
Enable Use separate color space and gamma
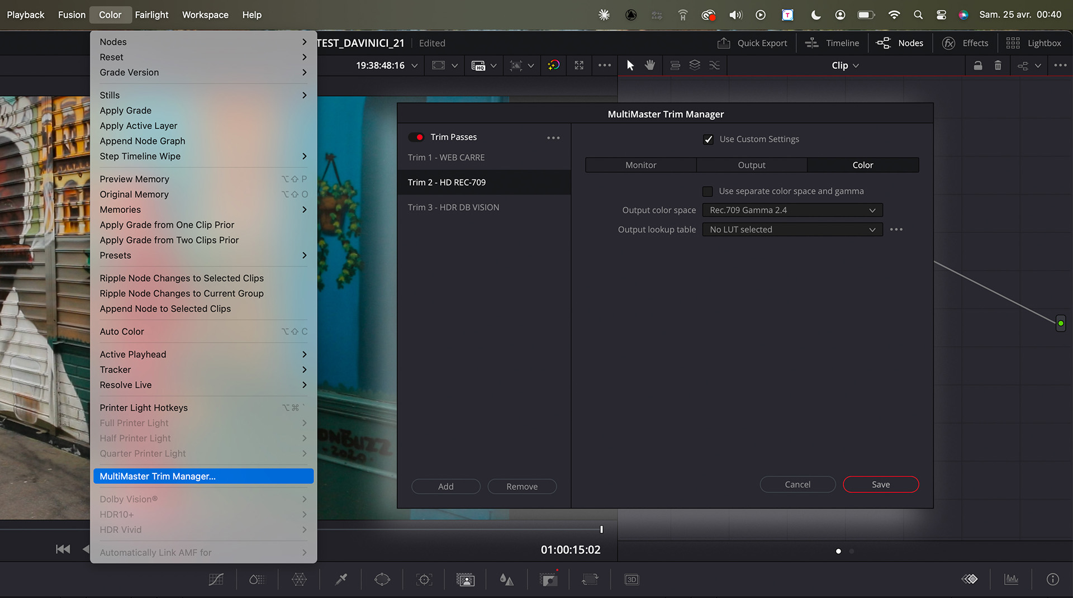click(708, 191)
